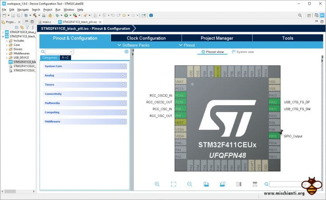
Task: Click the PH0 RCC_OSC_IN pin
Action: coord(181,109)
